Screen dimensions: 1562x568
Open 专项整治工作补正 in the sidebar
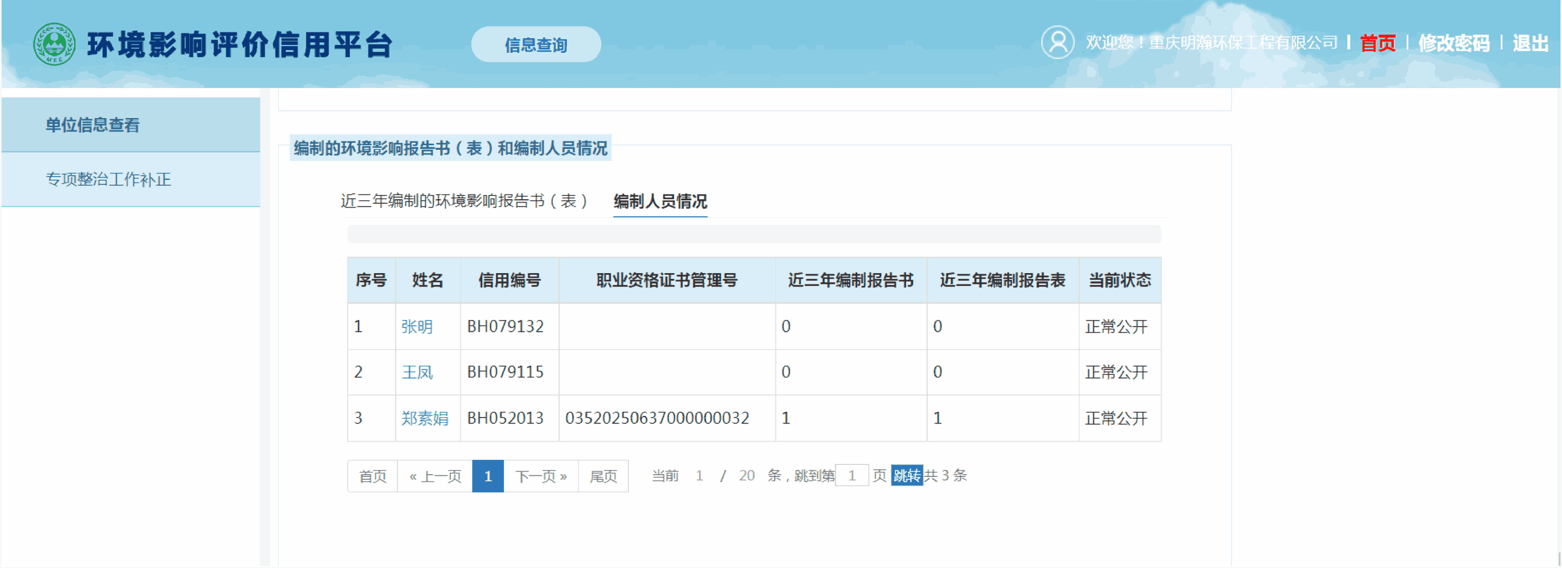tap(109, 179)
